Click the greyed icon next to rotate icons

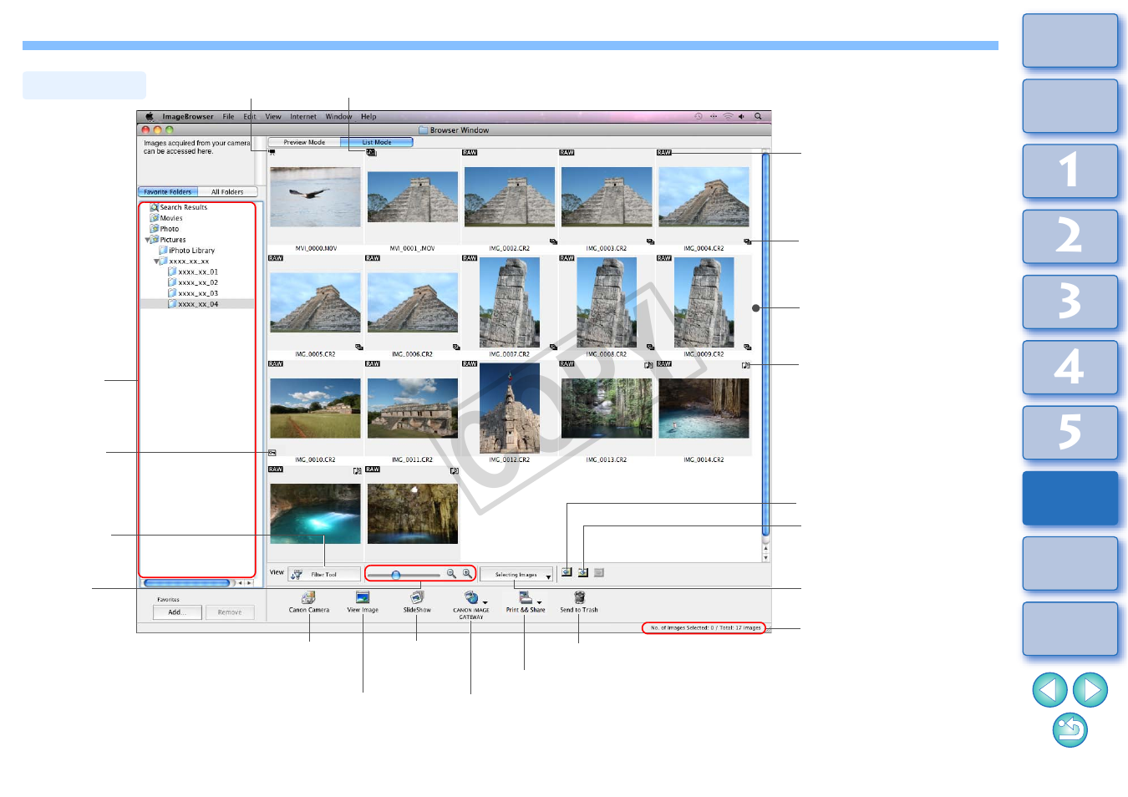[599, 573]
